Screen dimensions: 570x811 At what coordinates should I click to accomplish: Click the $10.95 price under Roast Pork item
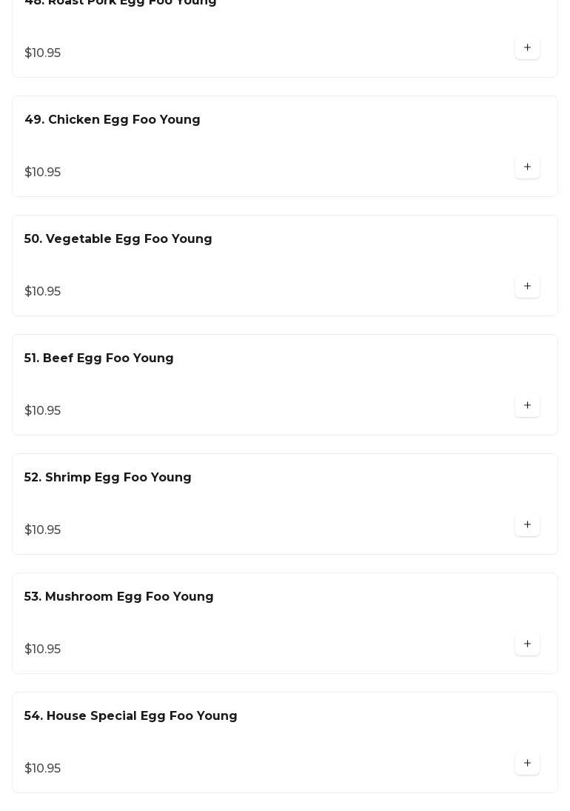click(x=43, y=53)
